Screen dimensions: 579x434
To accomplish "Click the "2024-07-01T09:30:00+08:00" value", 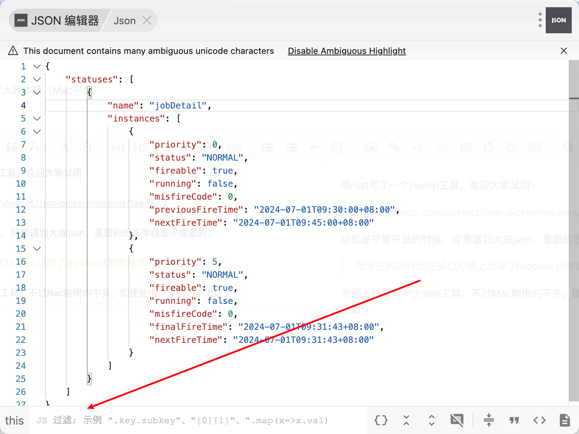I will [x=324, y=210].
